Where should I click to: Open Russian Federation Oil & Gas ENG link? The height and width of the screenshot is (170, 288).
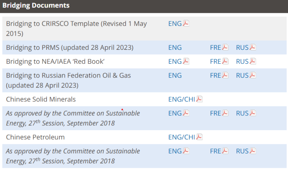[175, 76]
